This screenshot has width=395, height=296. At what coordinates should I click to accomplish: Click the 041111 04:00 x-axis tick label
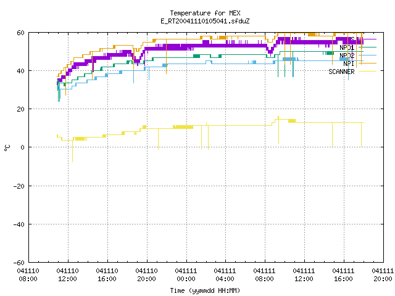225,275
